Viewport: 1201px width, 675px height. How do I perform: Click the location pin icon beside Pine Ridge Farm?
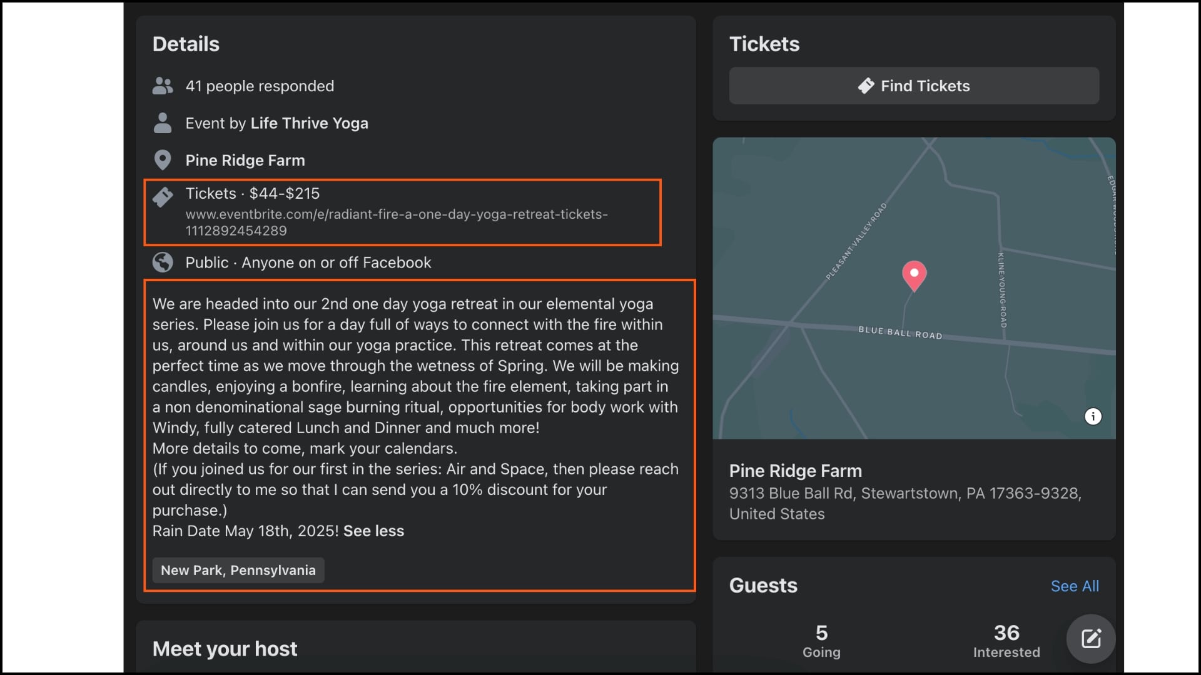point(163,160)
